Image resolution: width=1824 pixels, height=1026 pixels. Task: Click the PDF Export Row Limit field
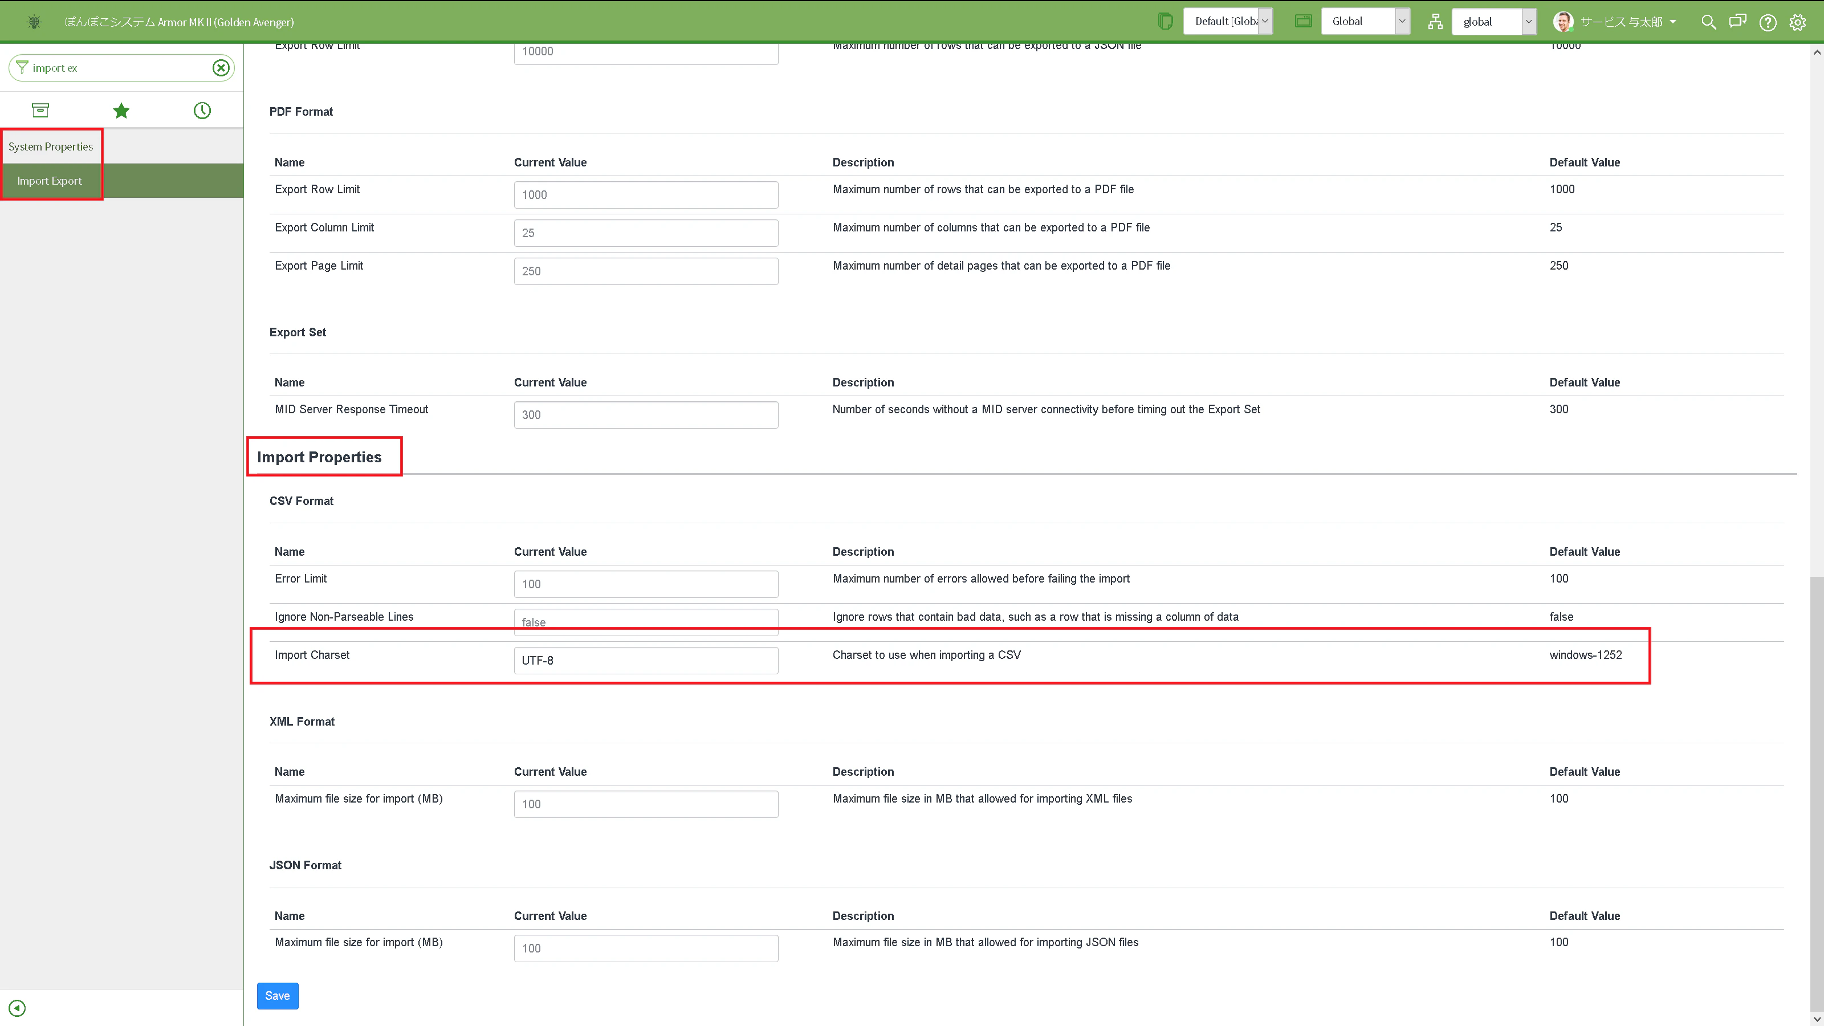coord(646,195)
